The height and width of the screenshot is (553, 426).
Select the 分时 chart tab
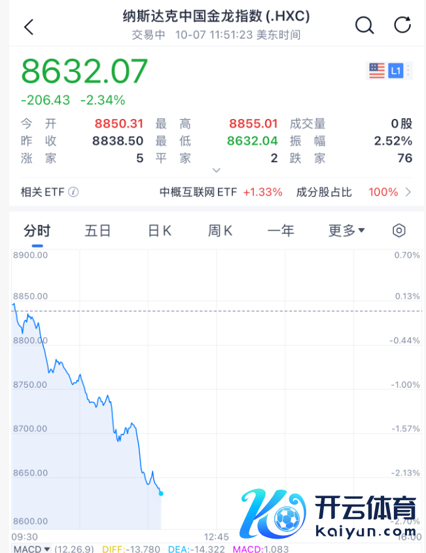37,230
